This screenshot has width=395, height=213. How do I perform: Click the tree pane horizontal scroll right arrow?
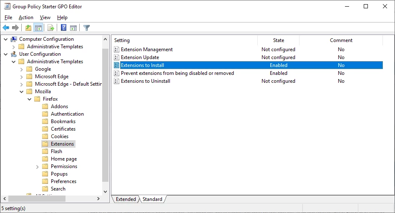click(98, 199)
